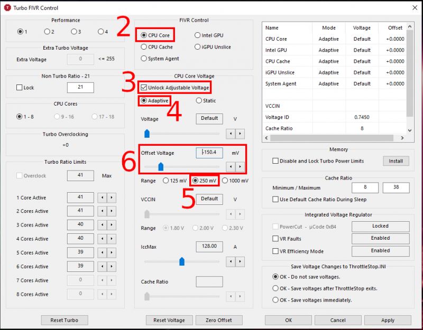This screenshot has width=423, height=330.
Task: Toggle Unlock Adjustable Voltage checkbox
Action: point(175,88)
